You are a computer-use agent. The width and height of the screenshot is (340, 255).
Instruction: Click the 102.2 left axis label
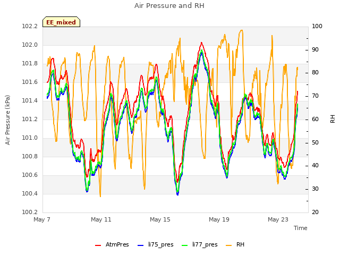30,27
